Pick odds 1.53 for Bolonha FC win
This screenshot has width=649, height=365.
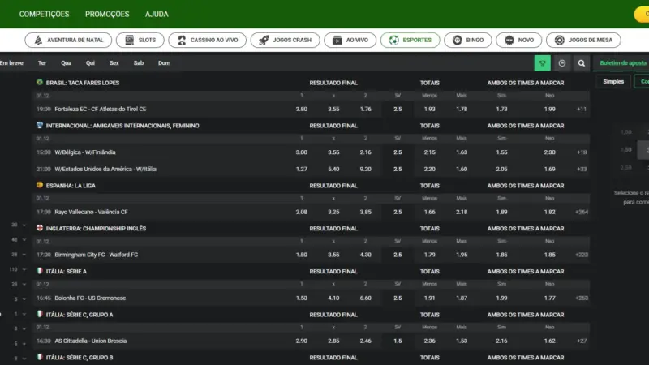click(x=301, y=298)
